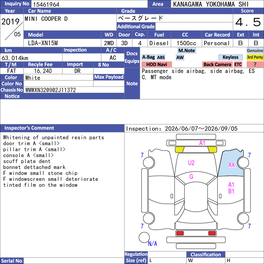Click the Back Camera badge
Viewport: 264px width, 264px height.
click(x=217, y=64)
